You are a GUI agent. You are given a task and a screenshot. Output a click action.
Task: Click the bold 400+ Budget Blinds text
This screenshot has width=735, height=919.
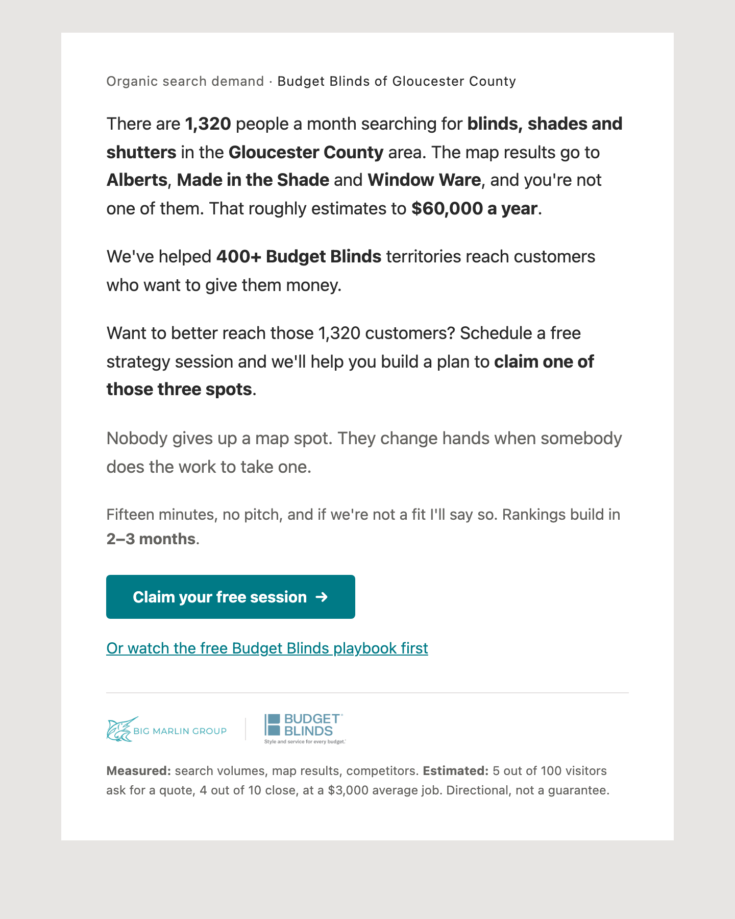coord(299,257)
